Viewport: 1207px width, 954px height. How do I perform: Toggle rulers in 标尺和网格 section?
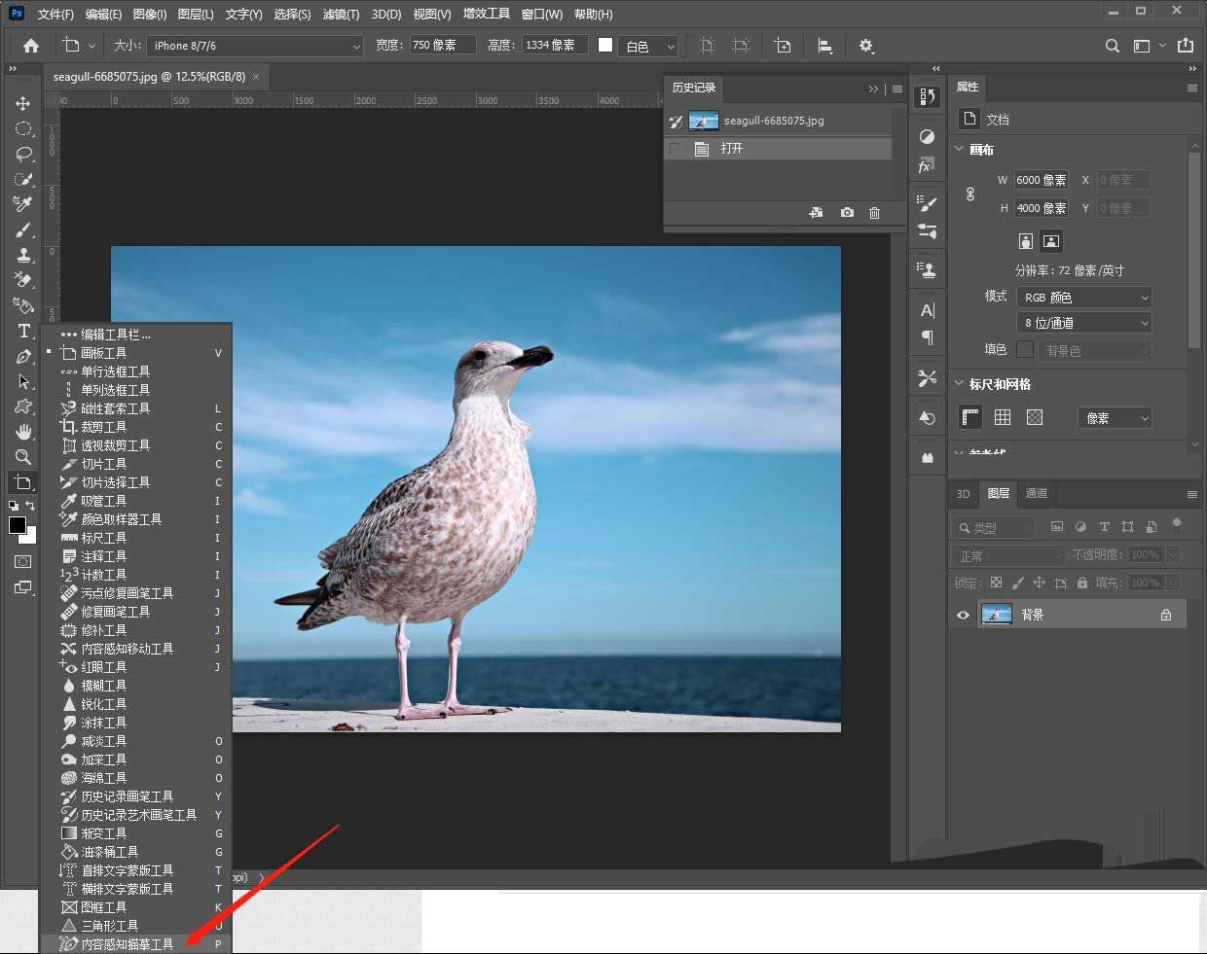click(x=970, y=417)
